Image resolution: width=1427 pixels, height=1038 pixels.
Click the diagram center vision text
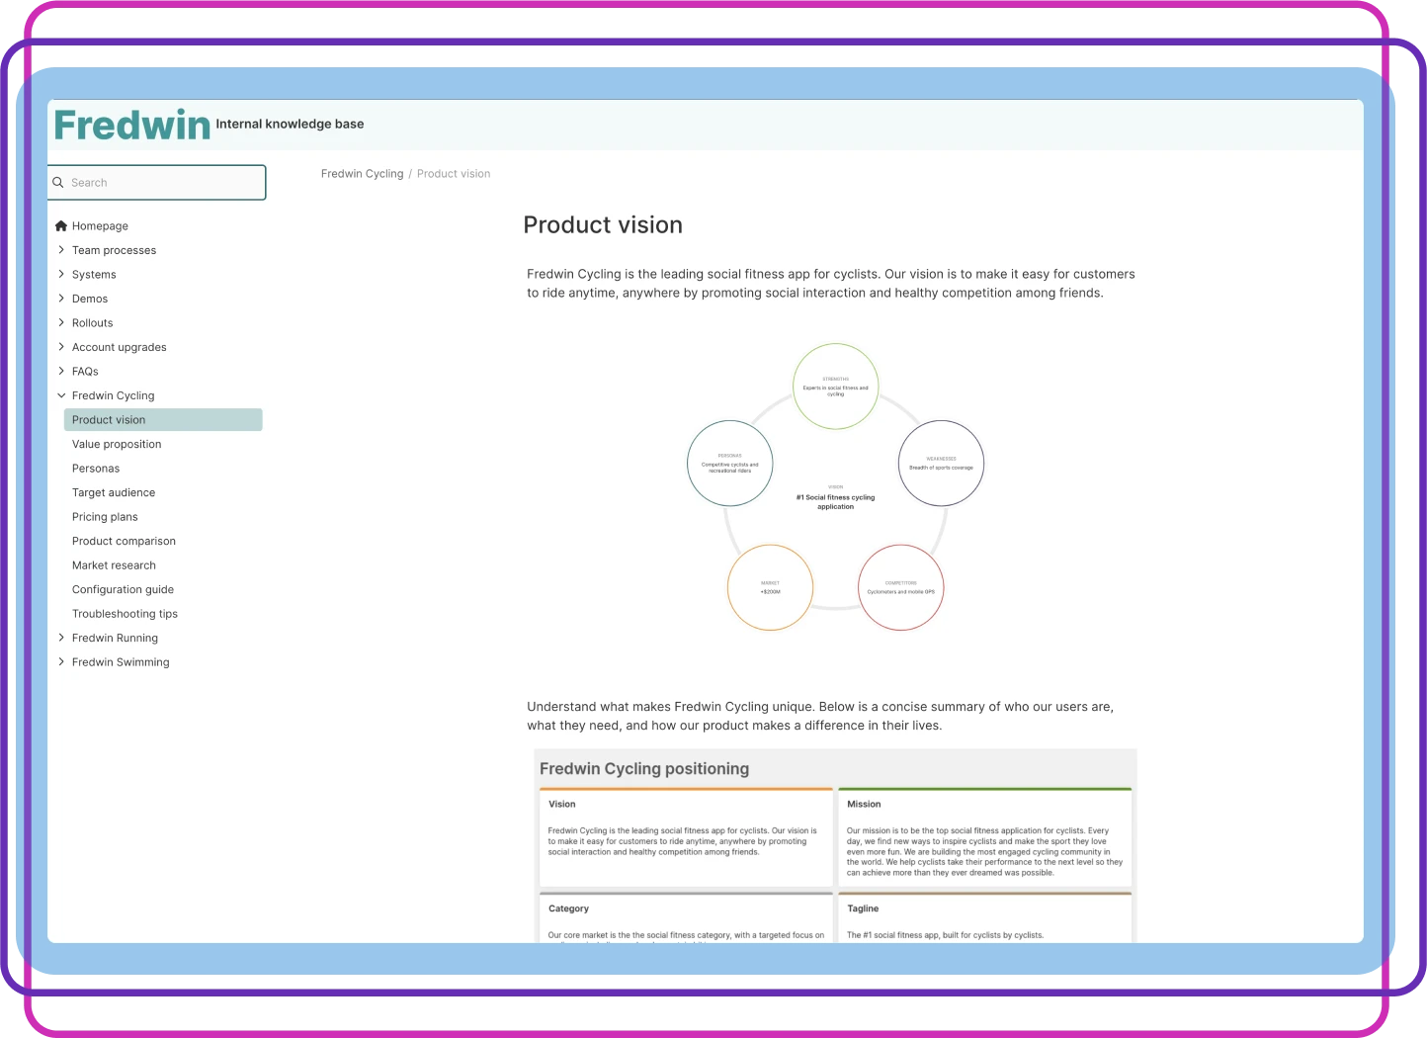point(836,502)
